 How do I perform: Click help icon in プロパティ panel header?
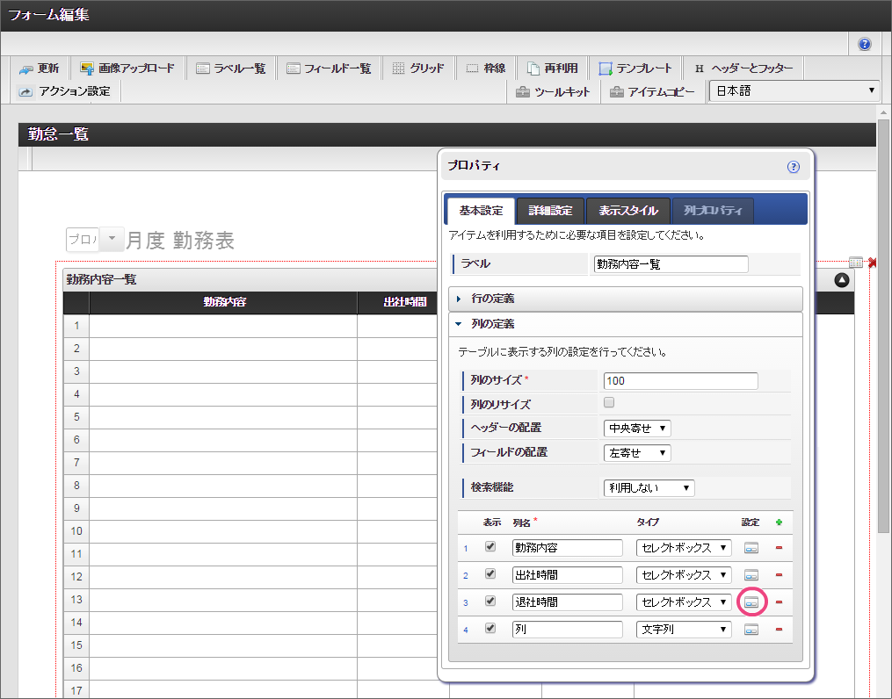tap(793, 166)
